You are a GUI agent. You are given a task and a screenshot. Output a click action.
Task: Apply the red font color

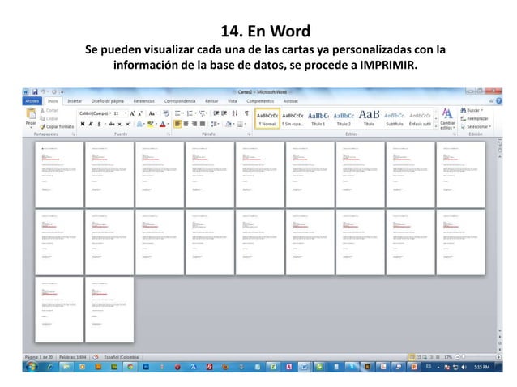click(x=162, y=124)
